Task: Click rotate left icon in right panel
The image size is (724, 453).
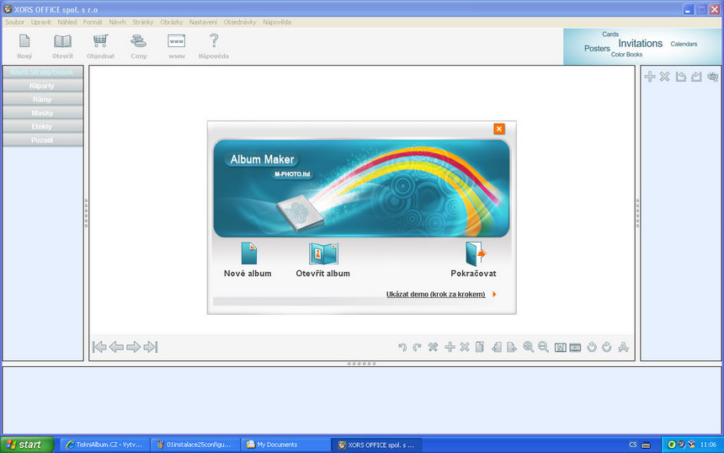Action: tap(680, 77)
